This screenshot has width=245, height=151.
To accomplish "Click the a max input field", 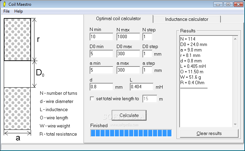I will click(x=128, y=70).
